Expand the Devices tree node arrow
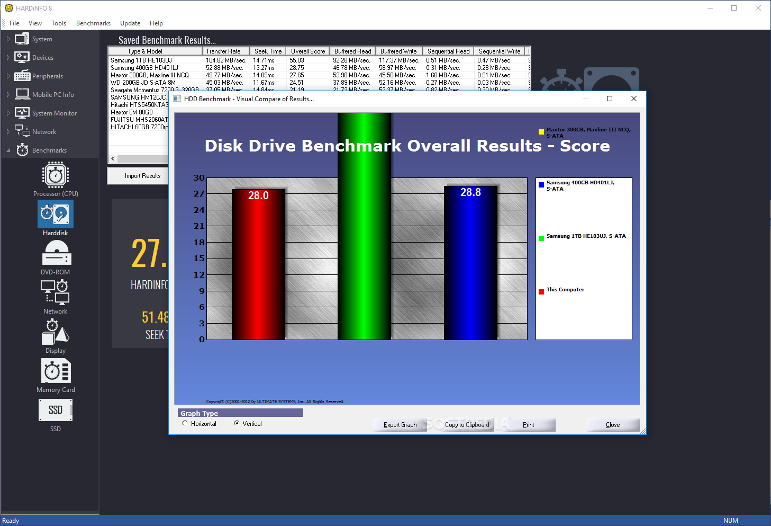Image resolution: width=771 pixels, height=526 pixels. (8, 58)
